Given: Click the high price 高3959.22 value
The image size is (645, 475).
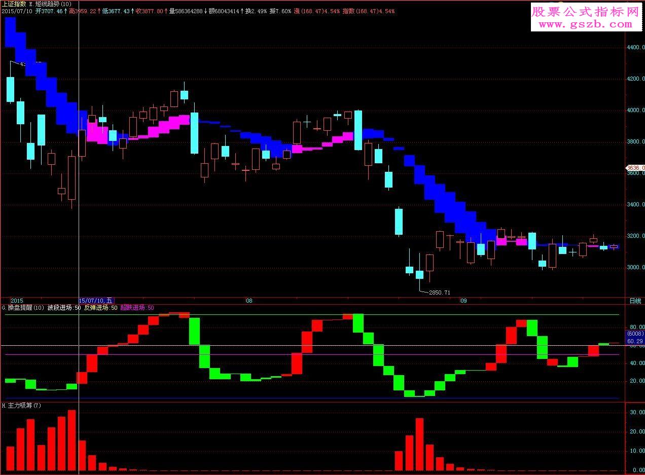Looking at the screenshot, I should click(x=82, y=10).
